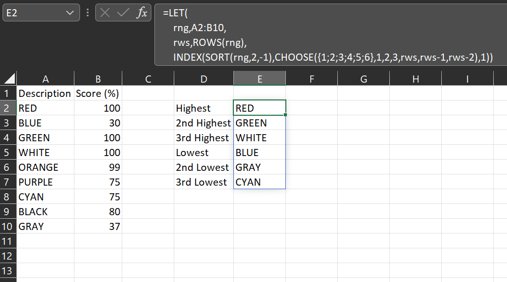Select result cell E3 showing GREEN
Screen dimensions: 507x282
(260, 123)
